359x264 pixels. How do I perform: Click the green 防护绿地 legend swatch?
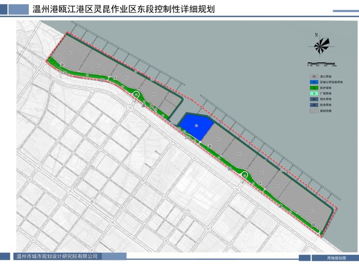point(314,88)
